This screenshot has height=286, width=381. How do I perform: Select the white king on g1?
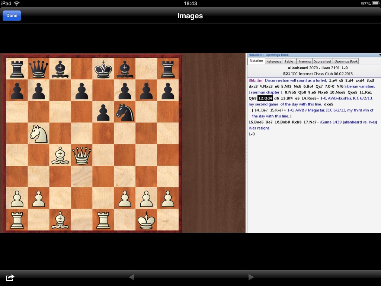pos(146,220)
